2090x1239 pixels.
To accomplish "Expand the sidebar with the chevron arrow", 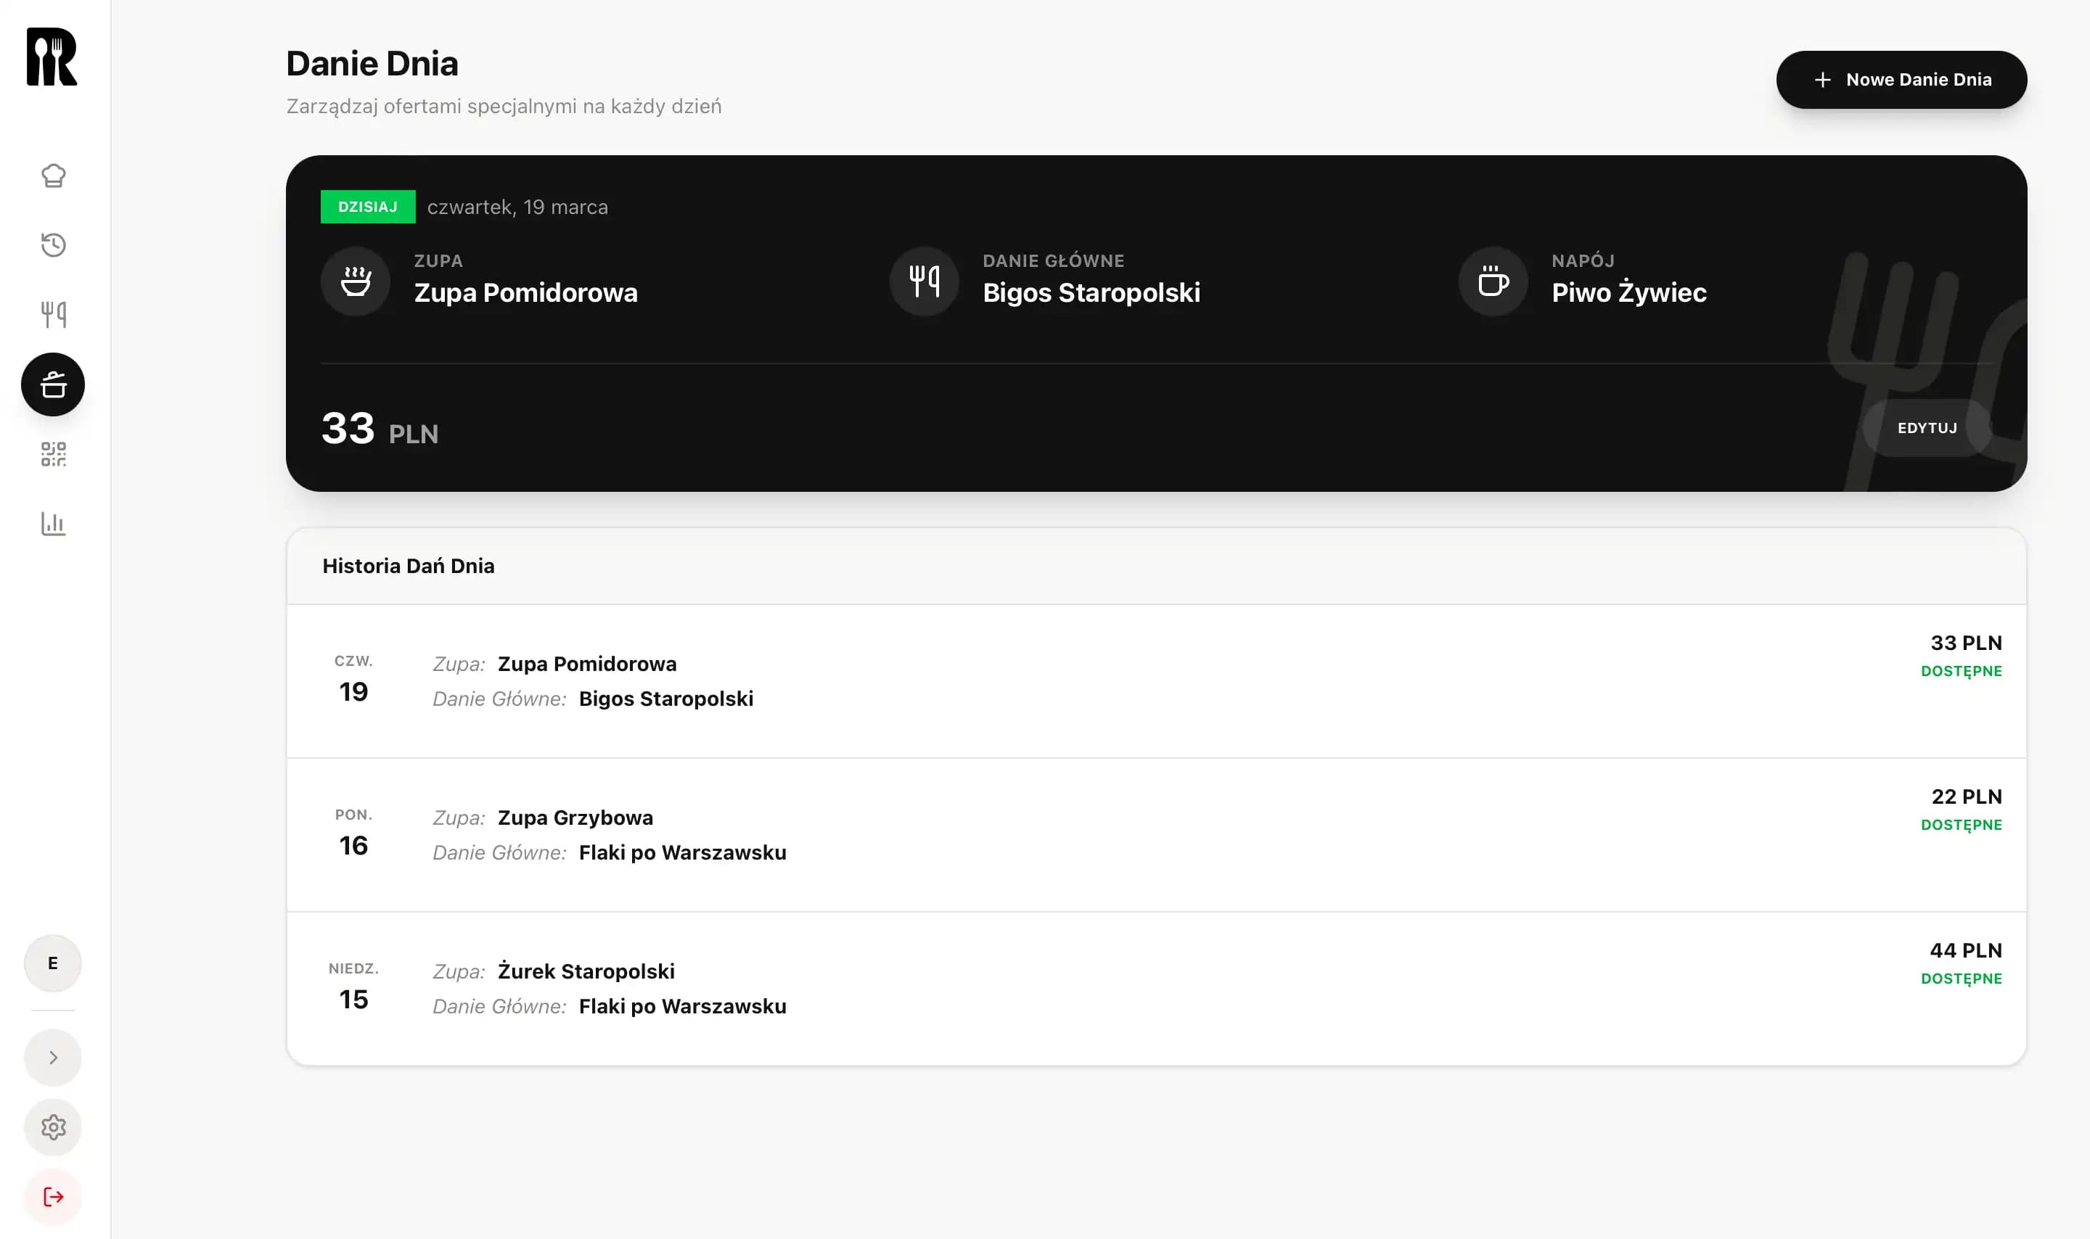I will [54, 1058].
